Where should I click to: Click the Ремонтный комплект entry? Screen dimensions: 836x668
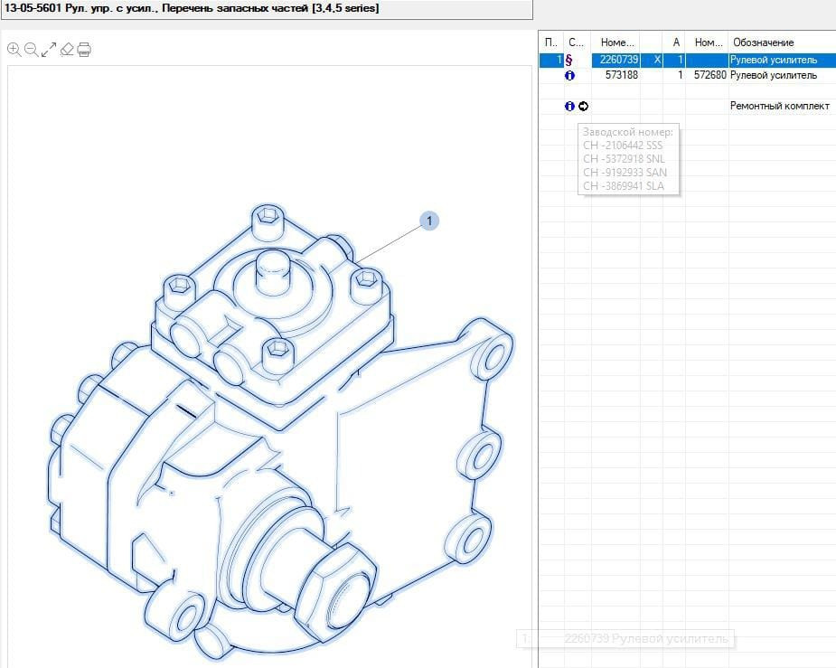779,107
